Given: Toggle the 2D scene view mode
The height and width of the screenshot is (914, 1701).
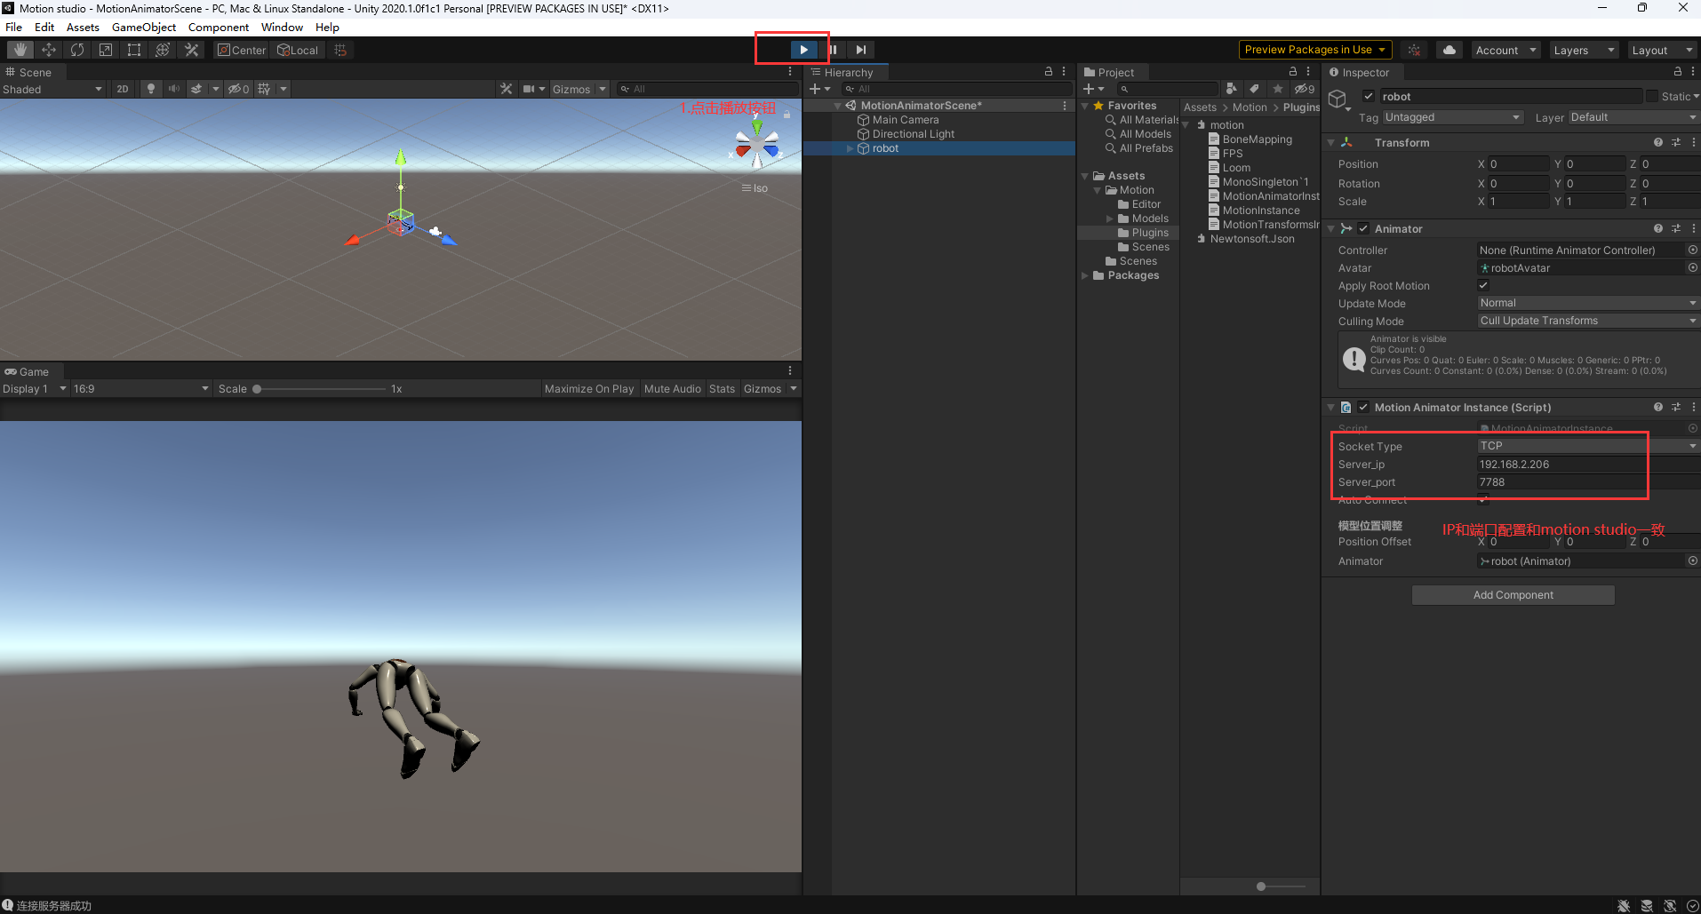Looking at the screenshot, I should (x=123, y=89).
